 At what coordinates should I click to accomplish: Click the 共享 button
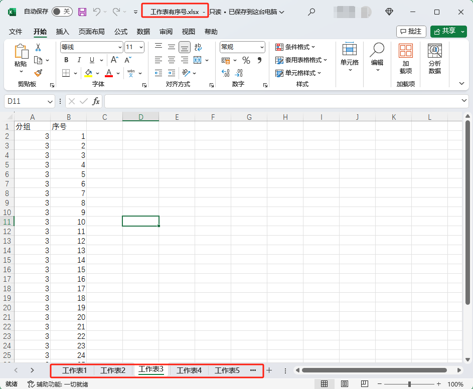coord(448,31)
